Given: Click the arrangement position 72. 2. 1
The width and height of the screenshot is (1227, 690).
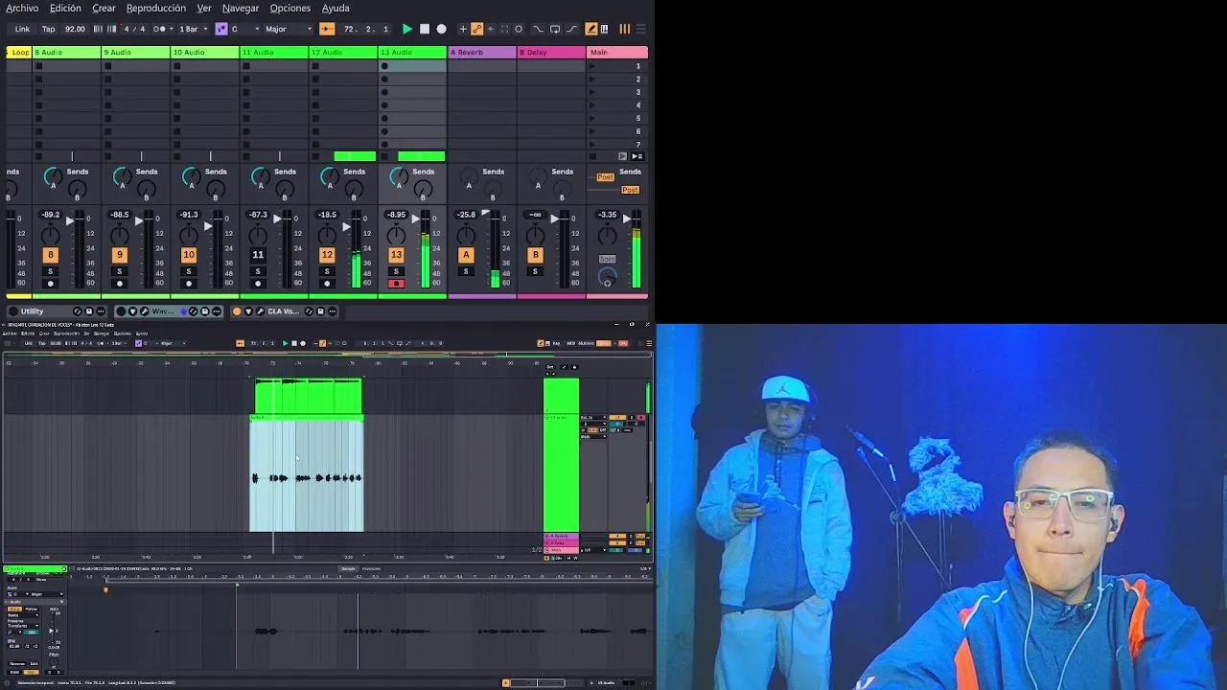Looking at the screenshot, I should 366,29.
